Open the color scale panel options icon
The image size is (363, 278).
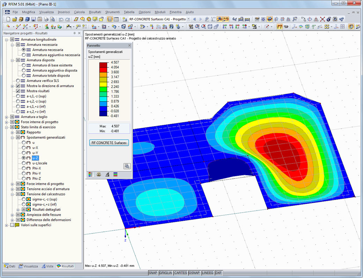(90, 174)
